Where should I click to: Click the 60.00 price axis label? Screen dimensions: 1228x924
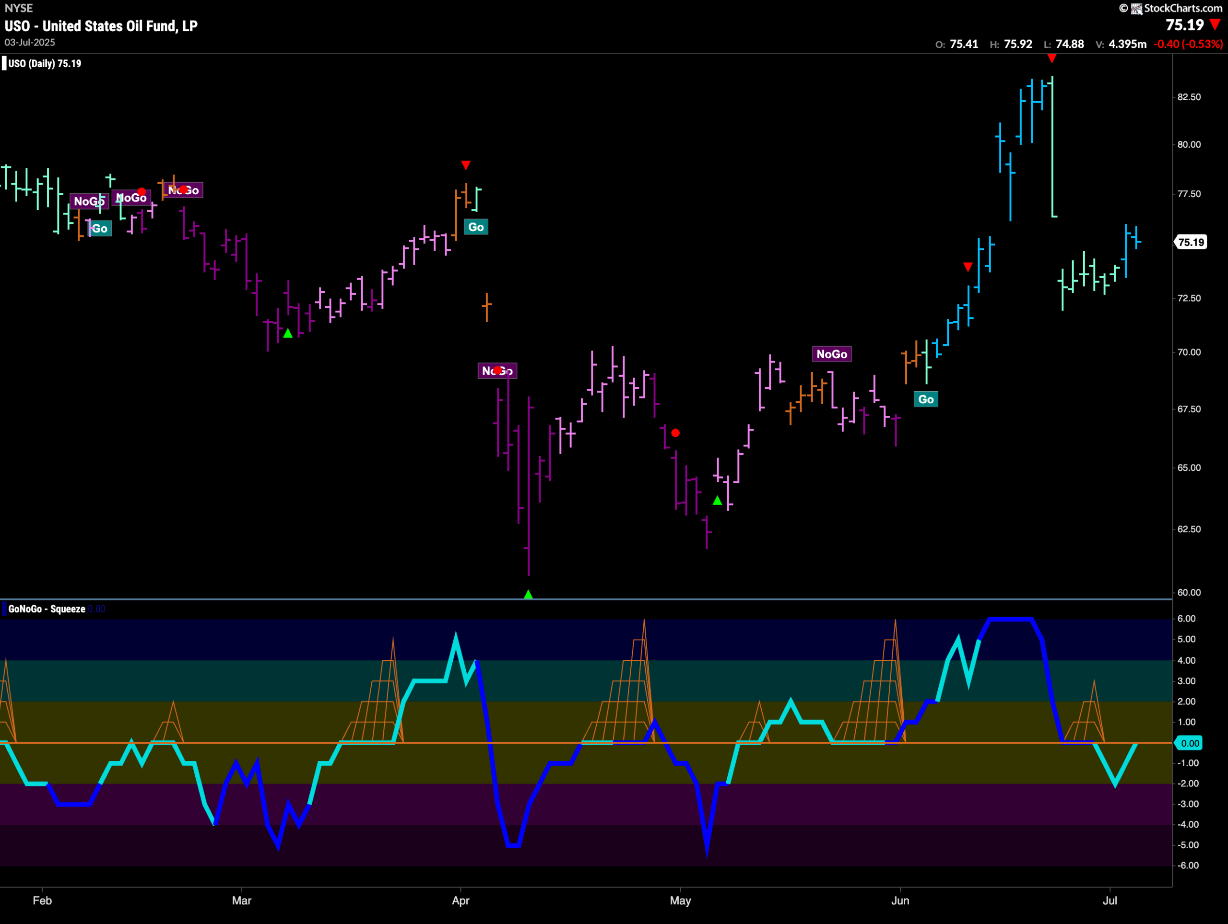pos(1189,593)
